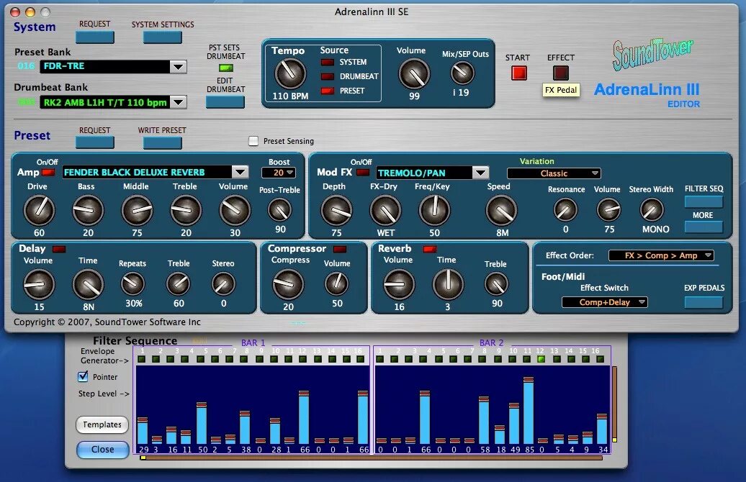Open Filter Sequence Templates
746x482 pixels.
(x=102, y=424)
